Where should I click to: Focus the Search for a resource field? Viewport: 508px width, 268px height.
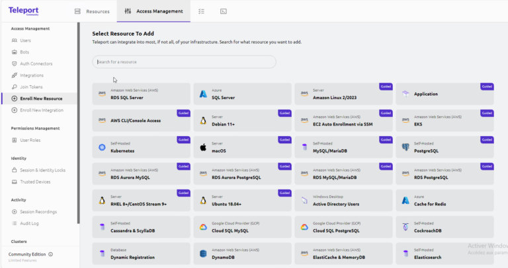pos(184,62)
